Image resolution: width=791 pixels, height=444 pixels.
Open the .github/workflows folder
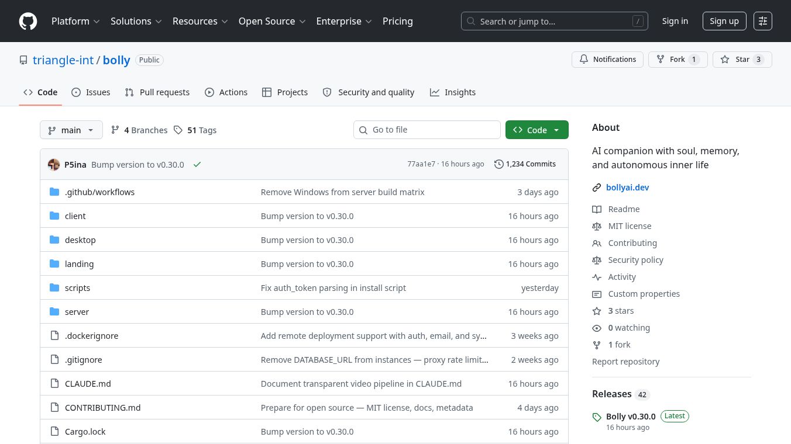(x=99, y=192)
